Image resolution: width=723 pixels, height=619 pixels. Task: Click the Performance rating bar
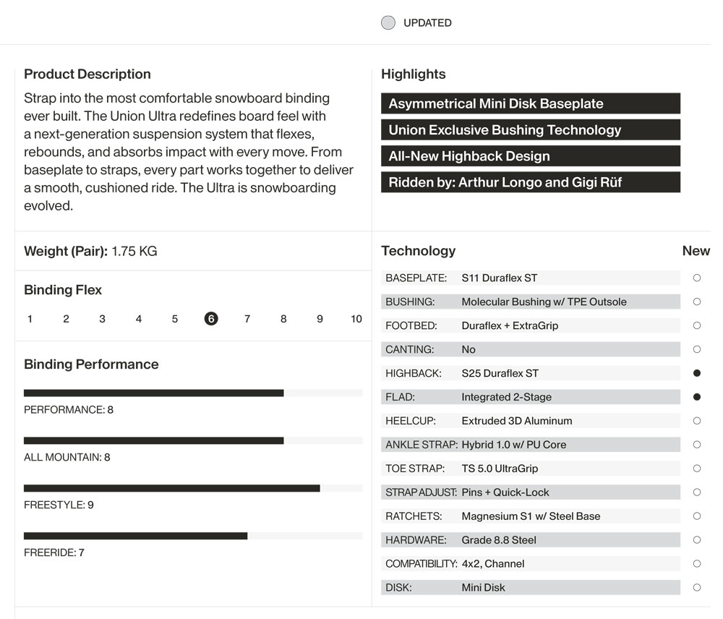coord(193,393)
